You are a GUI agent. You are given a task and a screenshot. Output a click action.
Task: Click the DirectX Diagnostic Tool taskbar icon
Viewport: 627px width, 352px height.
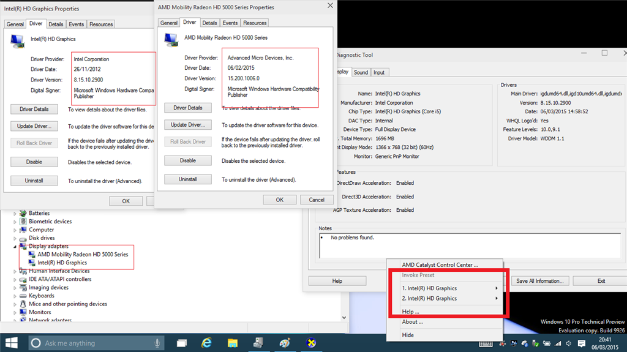click(x=310, y=343)
